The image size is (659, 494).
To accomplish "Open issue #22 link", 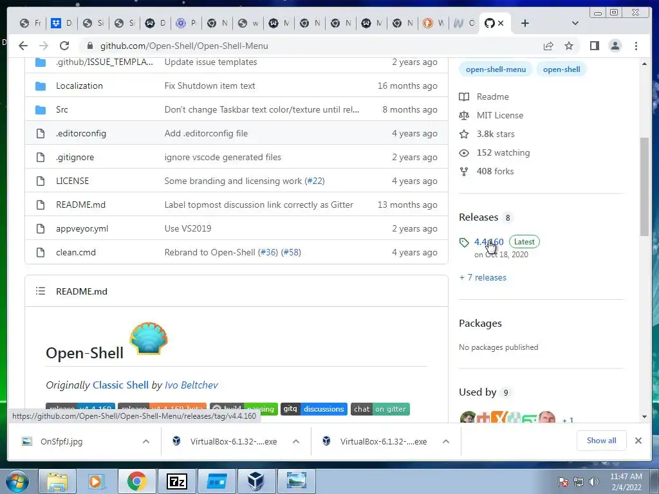I will (x=314, y=181).
